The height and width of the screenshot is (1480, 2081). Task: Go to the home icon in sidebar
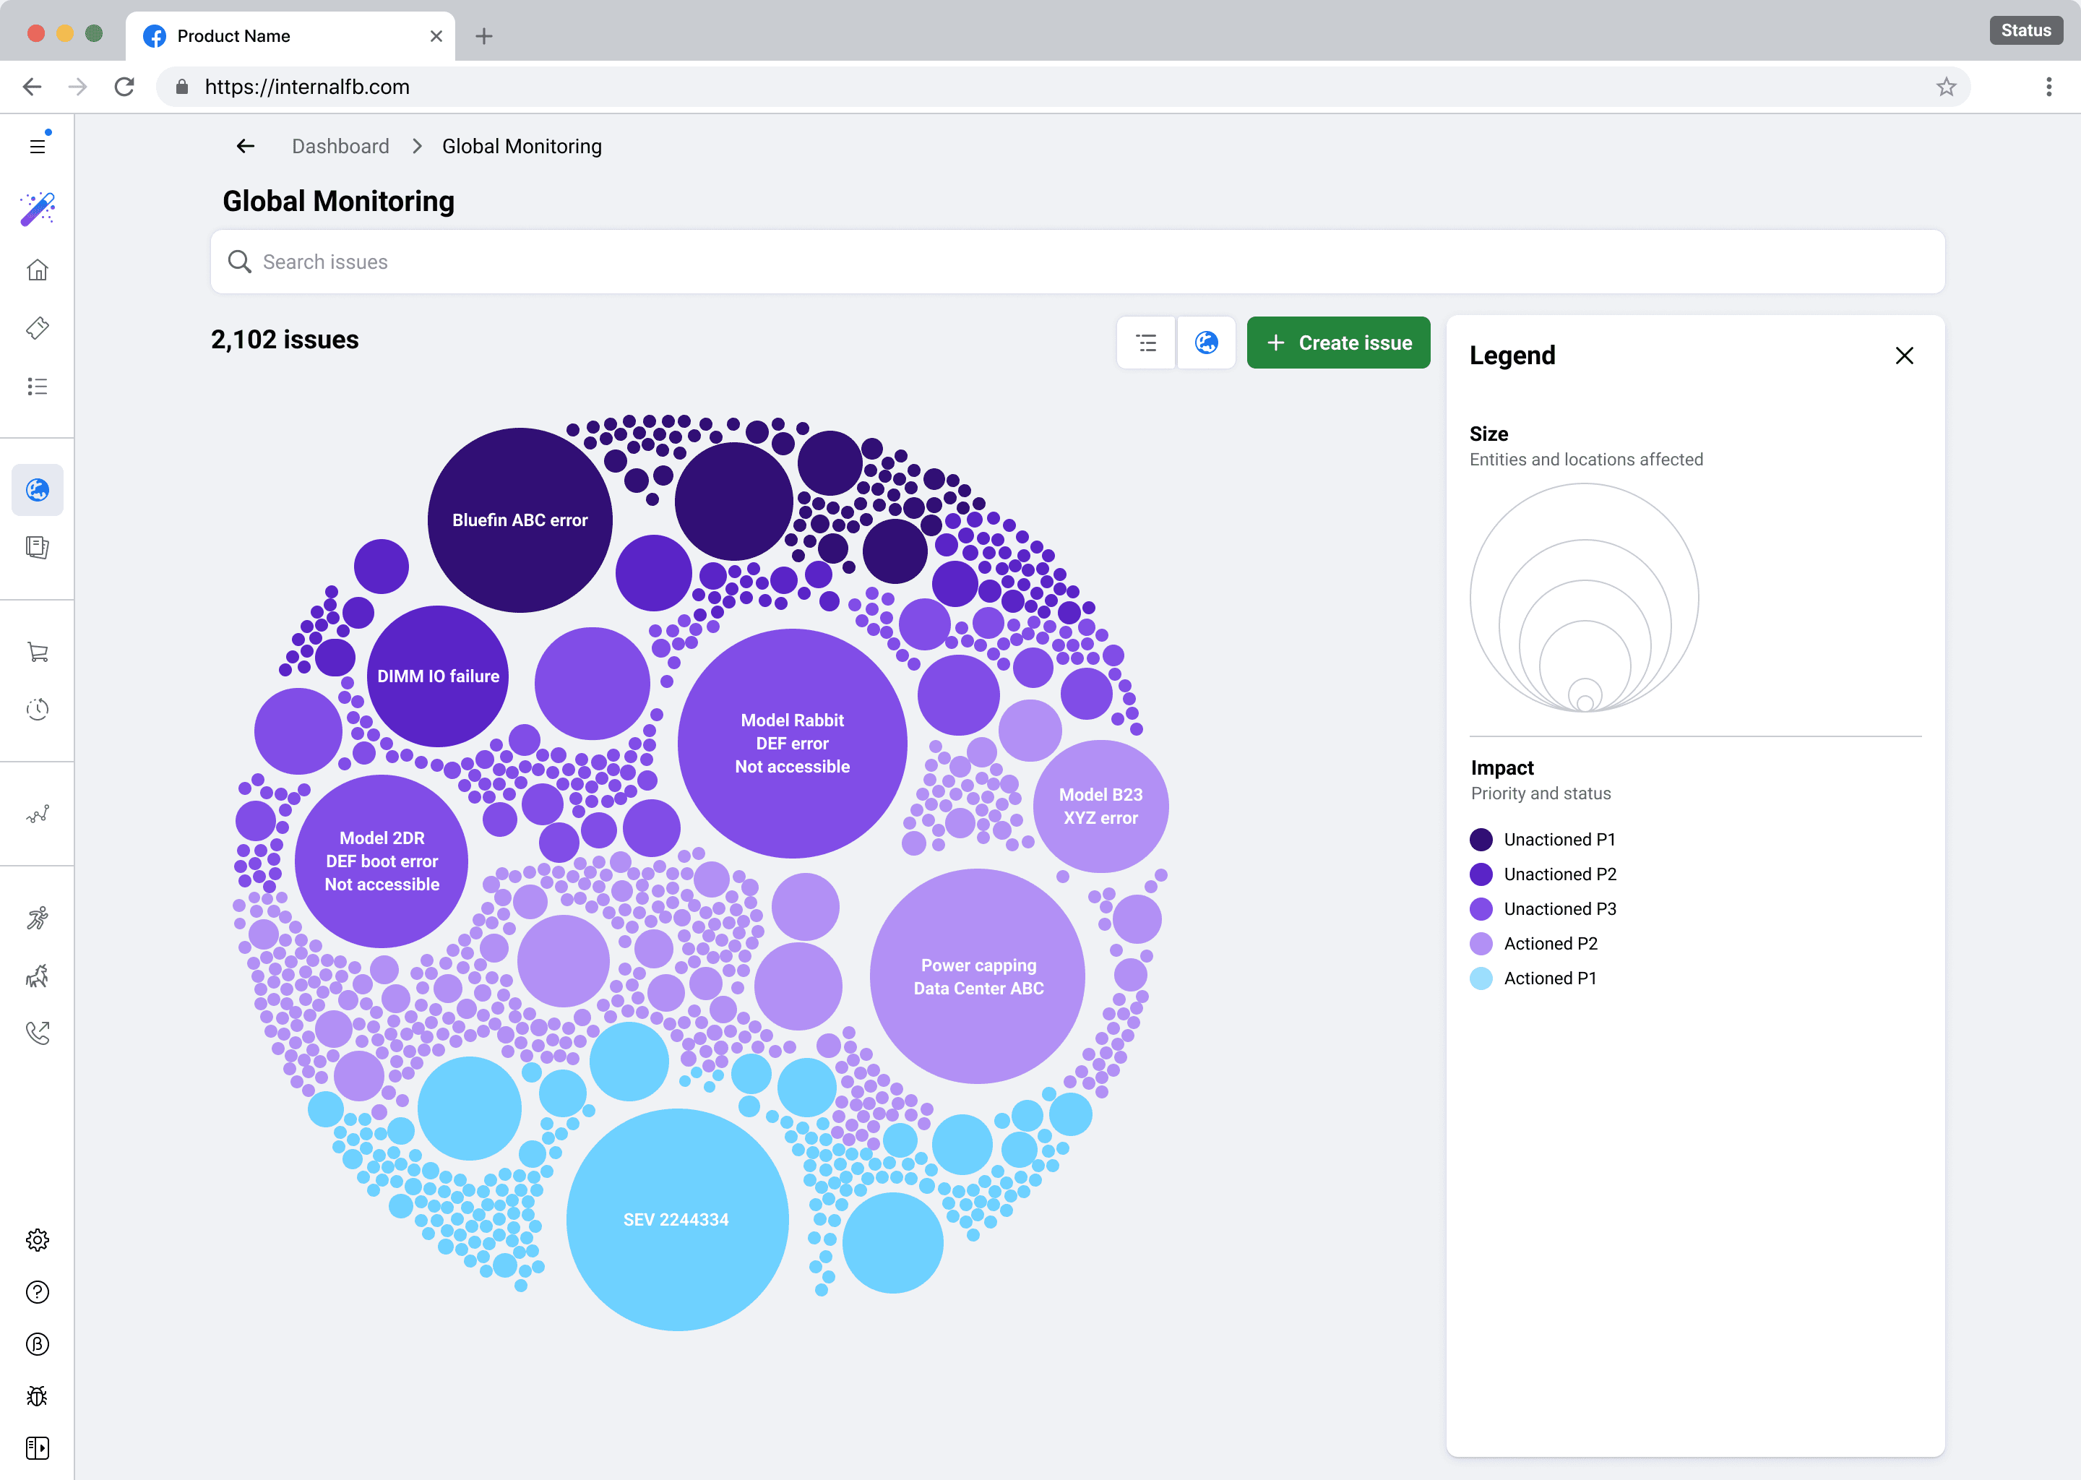[x=38, y=270]
